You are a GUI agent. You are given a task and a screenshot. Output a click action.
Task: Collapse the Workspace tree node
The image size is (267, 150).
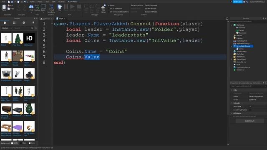(x=232, y=25)
